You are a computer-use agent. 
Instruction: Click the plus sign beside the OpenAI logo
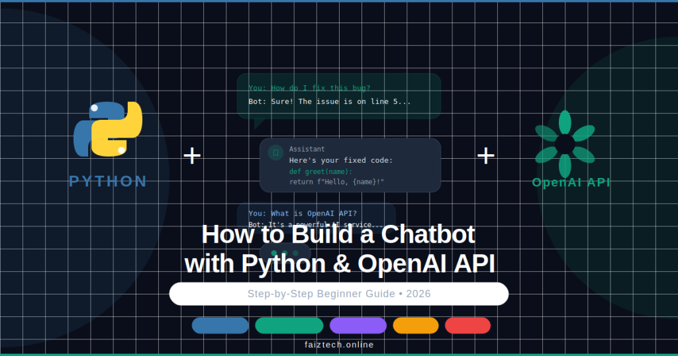pos(485,156)
